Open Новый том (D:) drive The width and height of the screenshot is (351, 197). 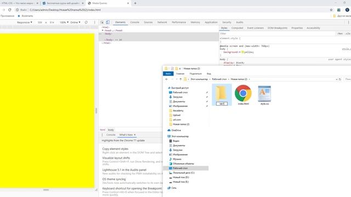[180, 177]
